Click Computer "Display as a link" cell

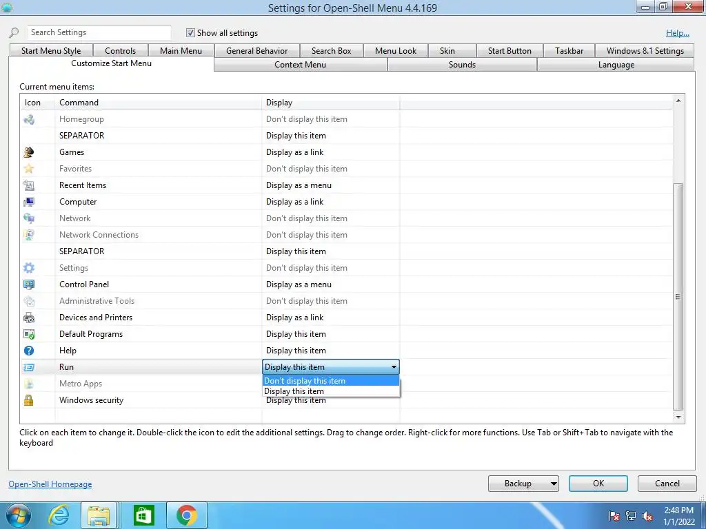click(x=330, y=202)
